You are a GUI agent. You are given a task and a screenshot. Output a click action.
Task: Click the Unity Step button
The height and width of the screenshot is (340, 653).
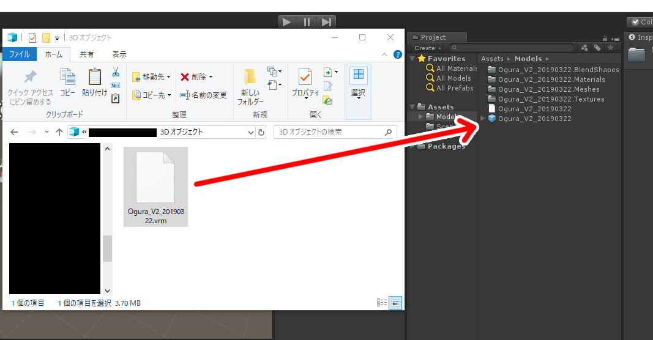point(327,22)
